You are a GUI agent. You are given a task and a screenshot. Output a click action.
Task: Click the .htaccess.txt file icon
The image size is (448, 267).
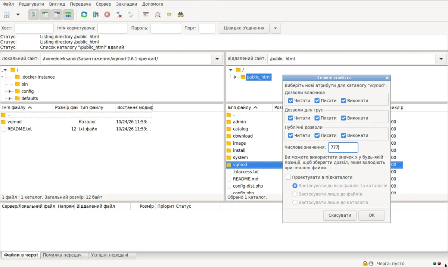coord(229,172)
